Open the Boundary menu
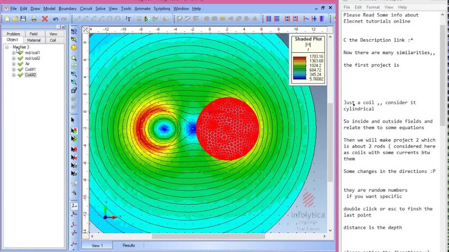Viewport: 449px width, 252px height. (x=67, y=8)
